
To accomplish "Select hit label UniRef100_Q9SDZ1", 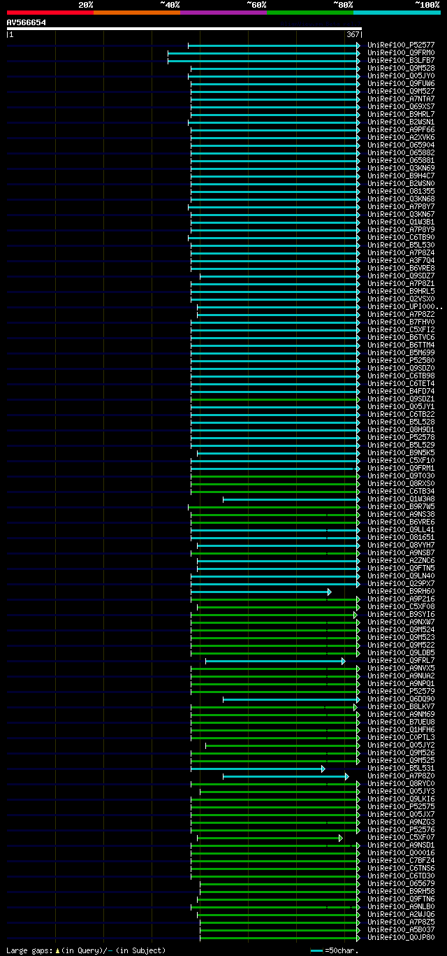I will [x=401, y=399].
